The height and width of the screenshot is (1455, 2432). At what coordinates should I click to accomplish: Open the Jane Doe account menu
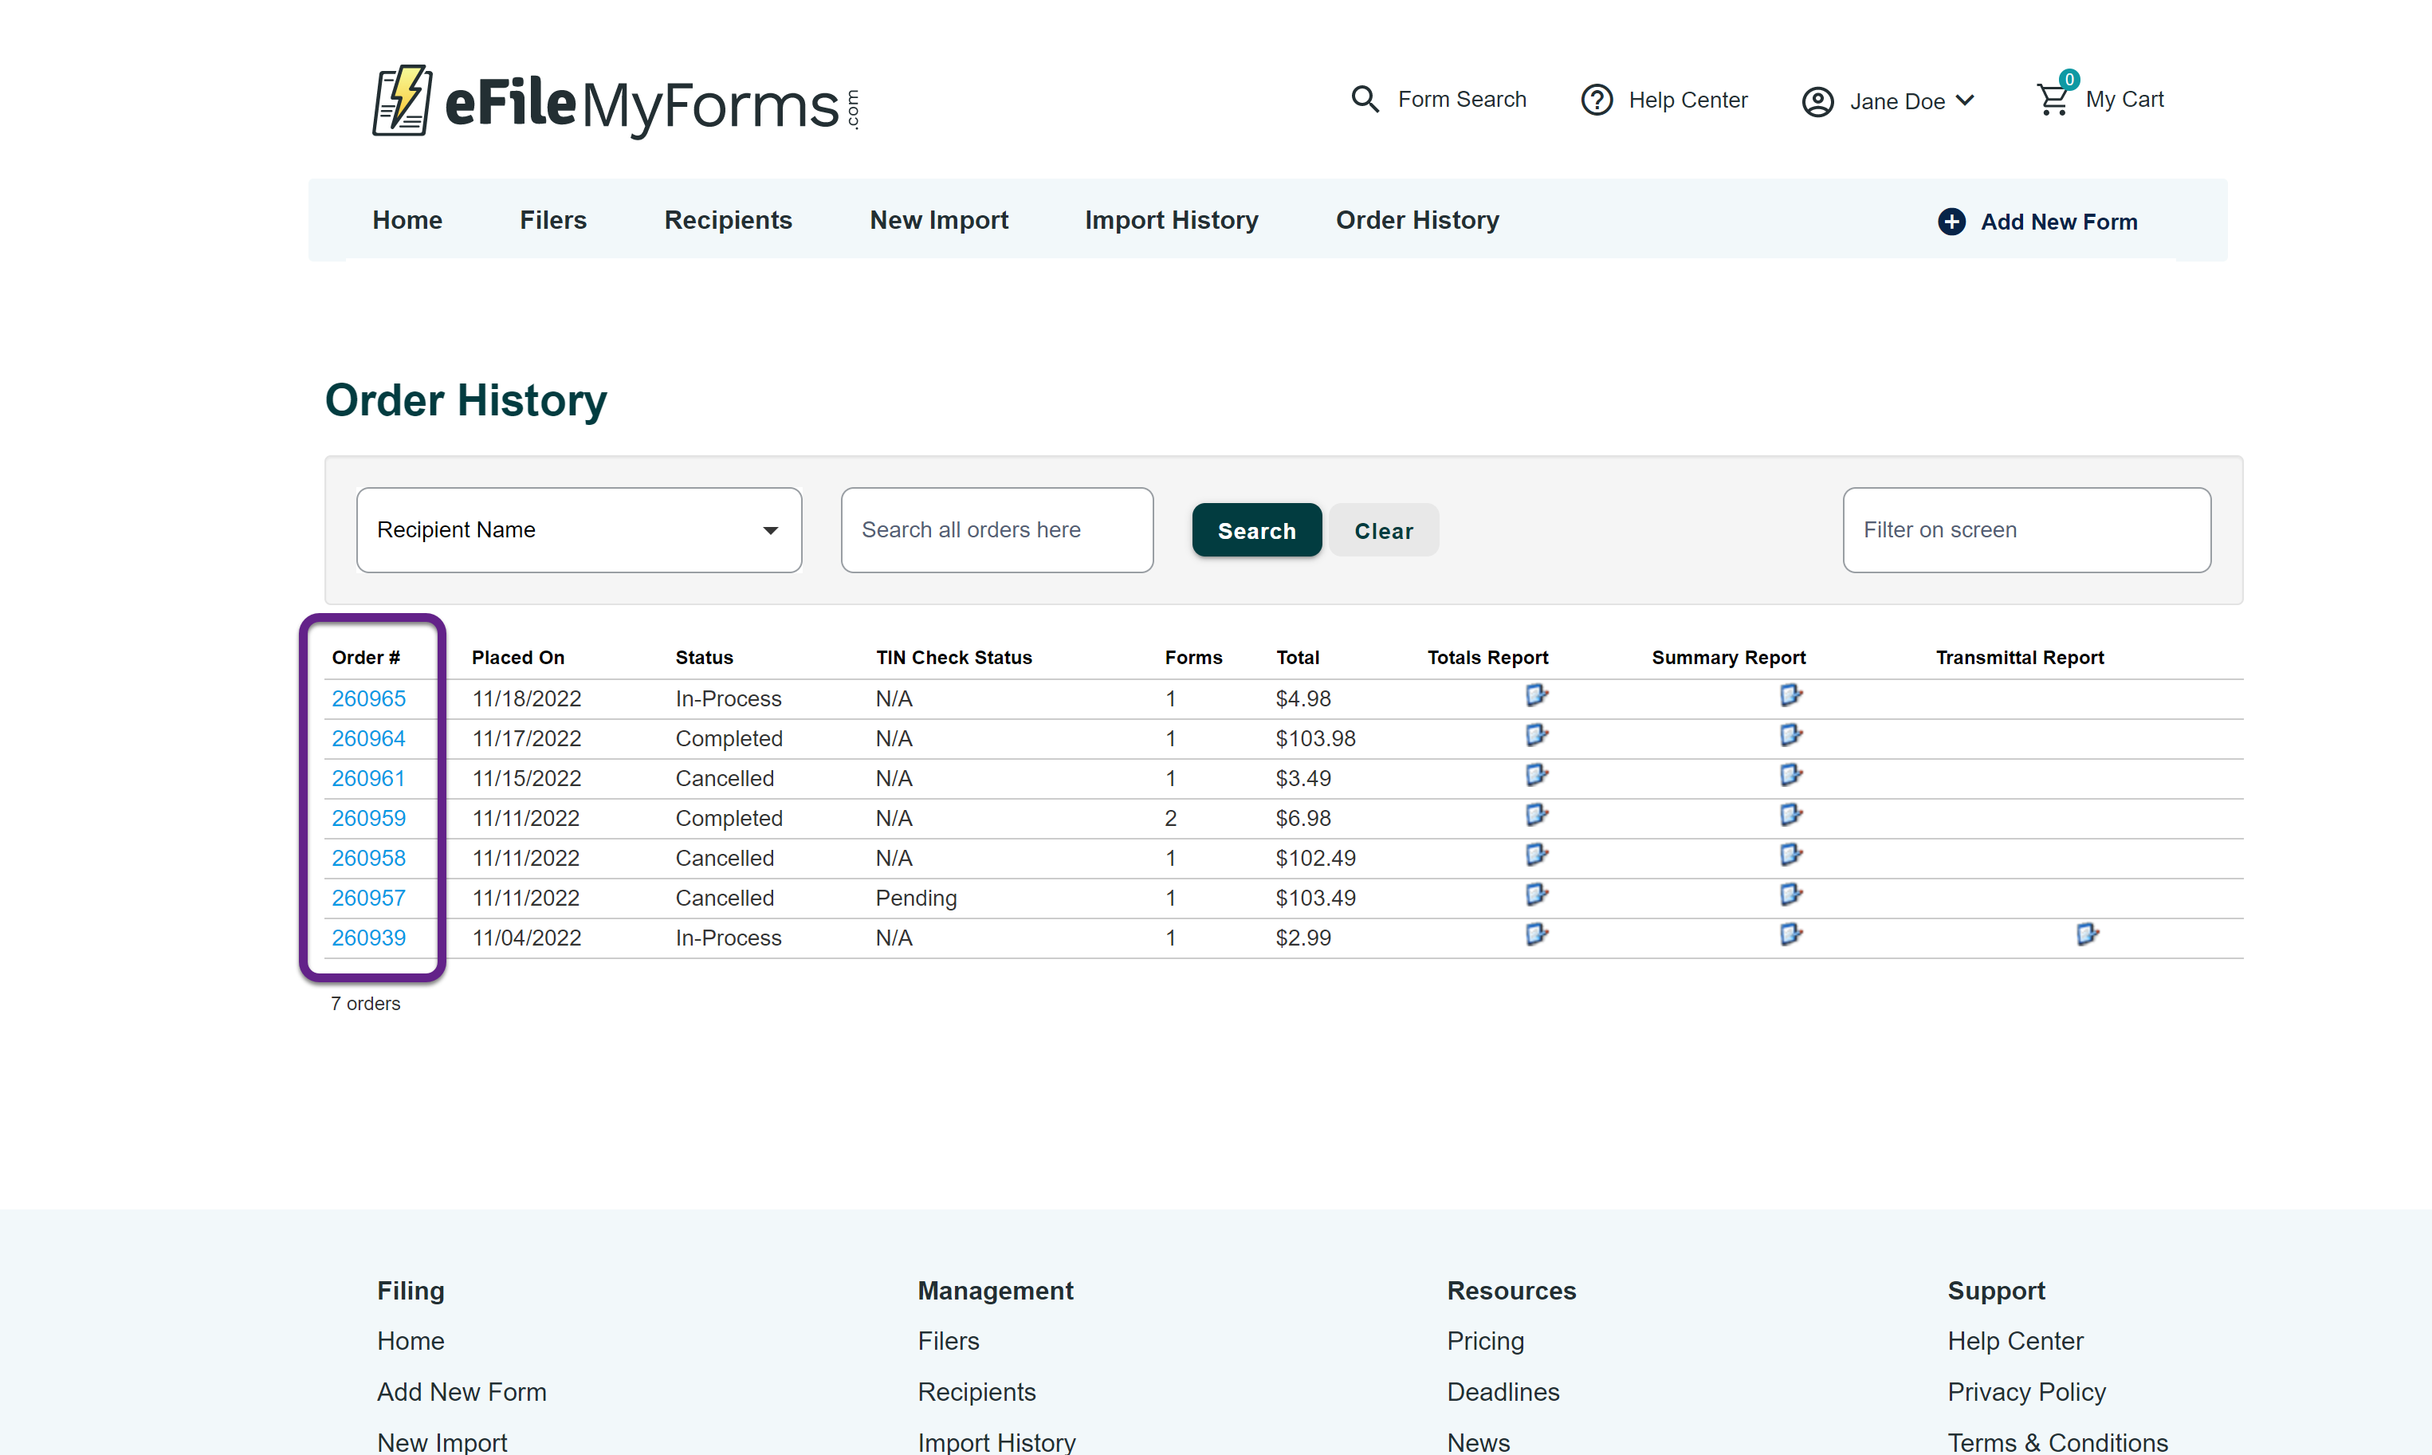tap(1888, 101)
